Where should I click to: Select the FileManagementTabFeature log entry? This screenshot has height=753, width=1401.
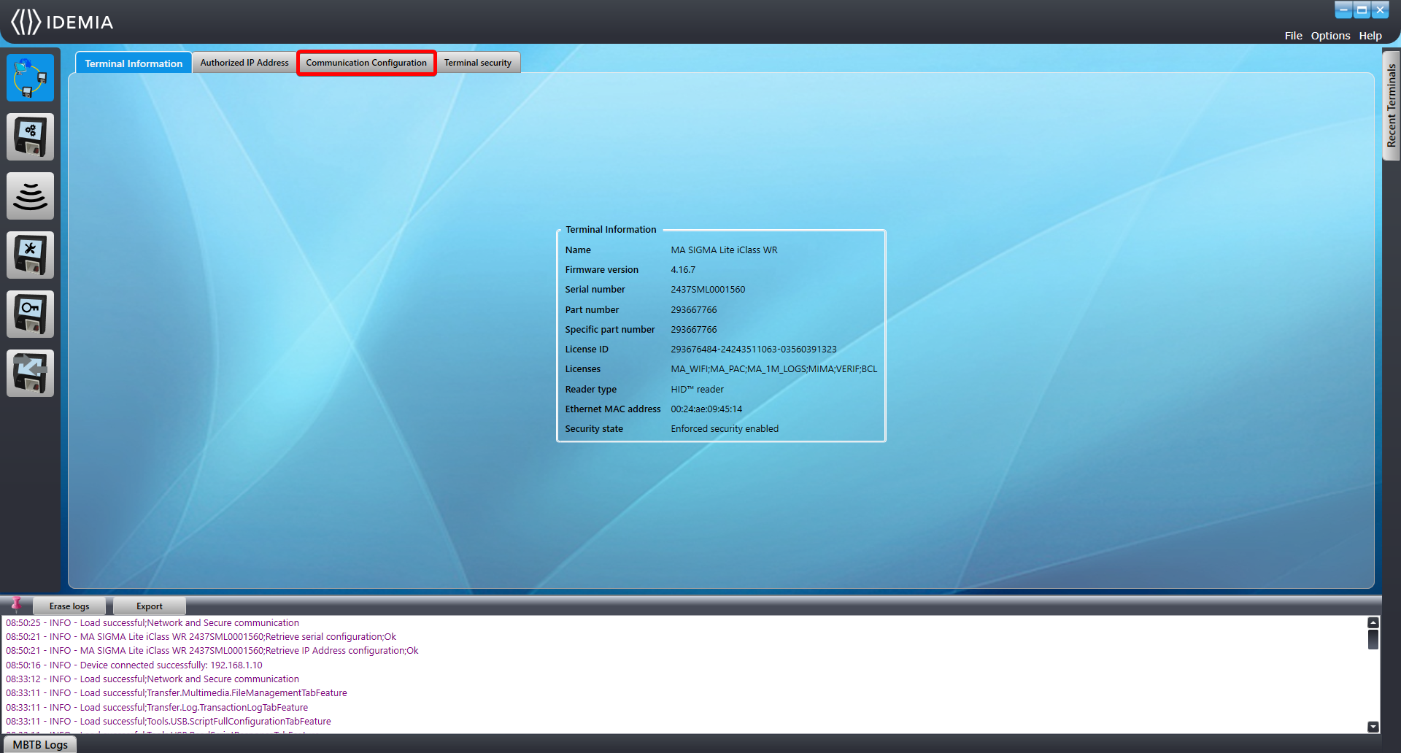point(177,693)
